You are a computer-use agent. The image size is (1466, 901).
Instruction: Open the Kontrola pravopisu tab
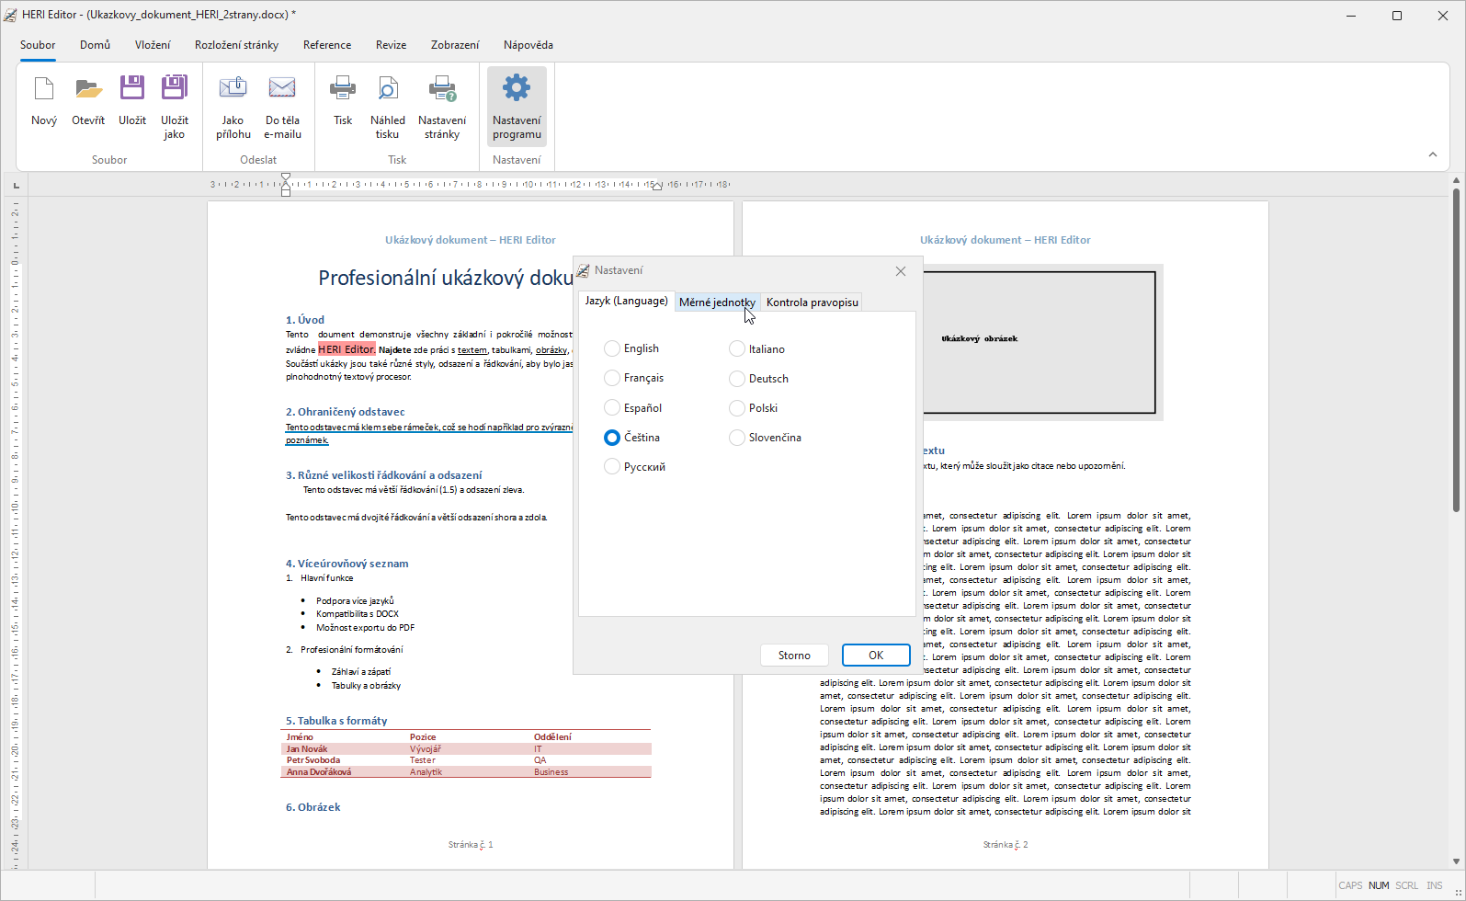(x=812, y=302)
